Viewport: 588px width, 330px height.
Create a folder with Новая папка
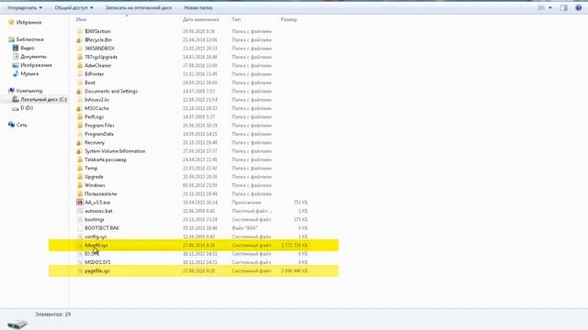(198, 7)
